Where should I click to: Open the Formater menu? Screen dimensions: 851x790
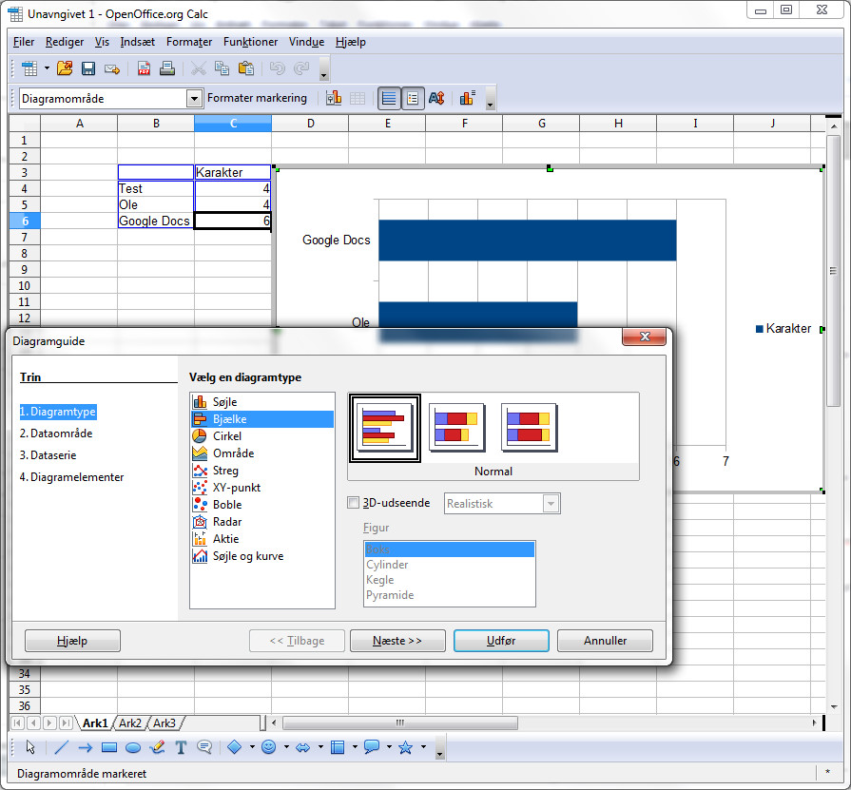click(189, 42)
